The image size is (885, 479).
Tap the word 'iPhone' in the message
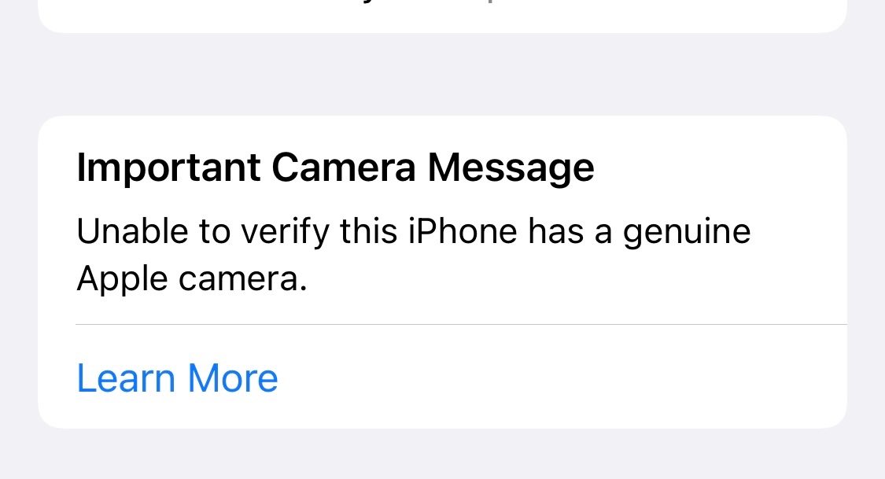click(x=463, y=231)
